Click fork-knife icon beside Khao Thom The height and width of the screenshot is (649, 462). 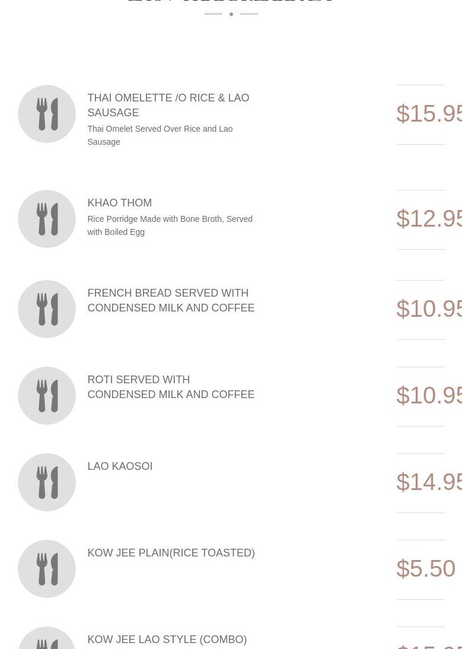pos(47,219)
